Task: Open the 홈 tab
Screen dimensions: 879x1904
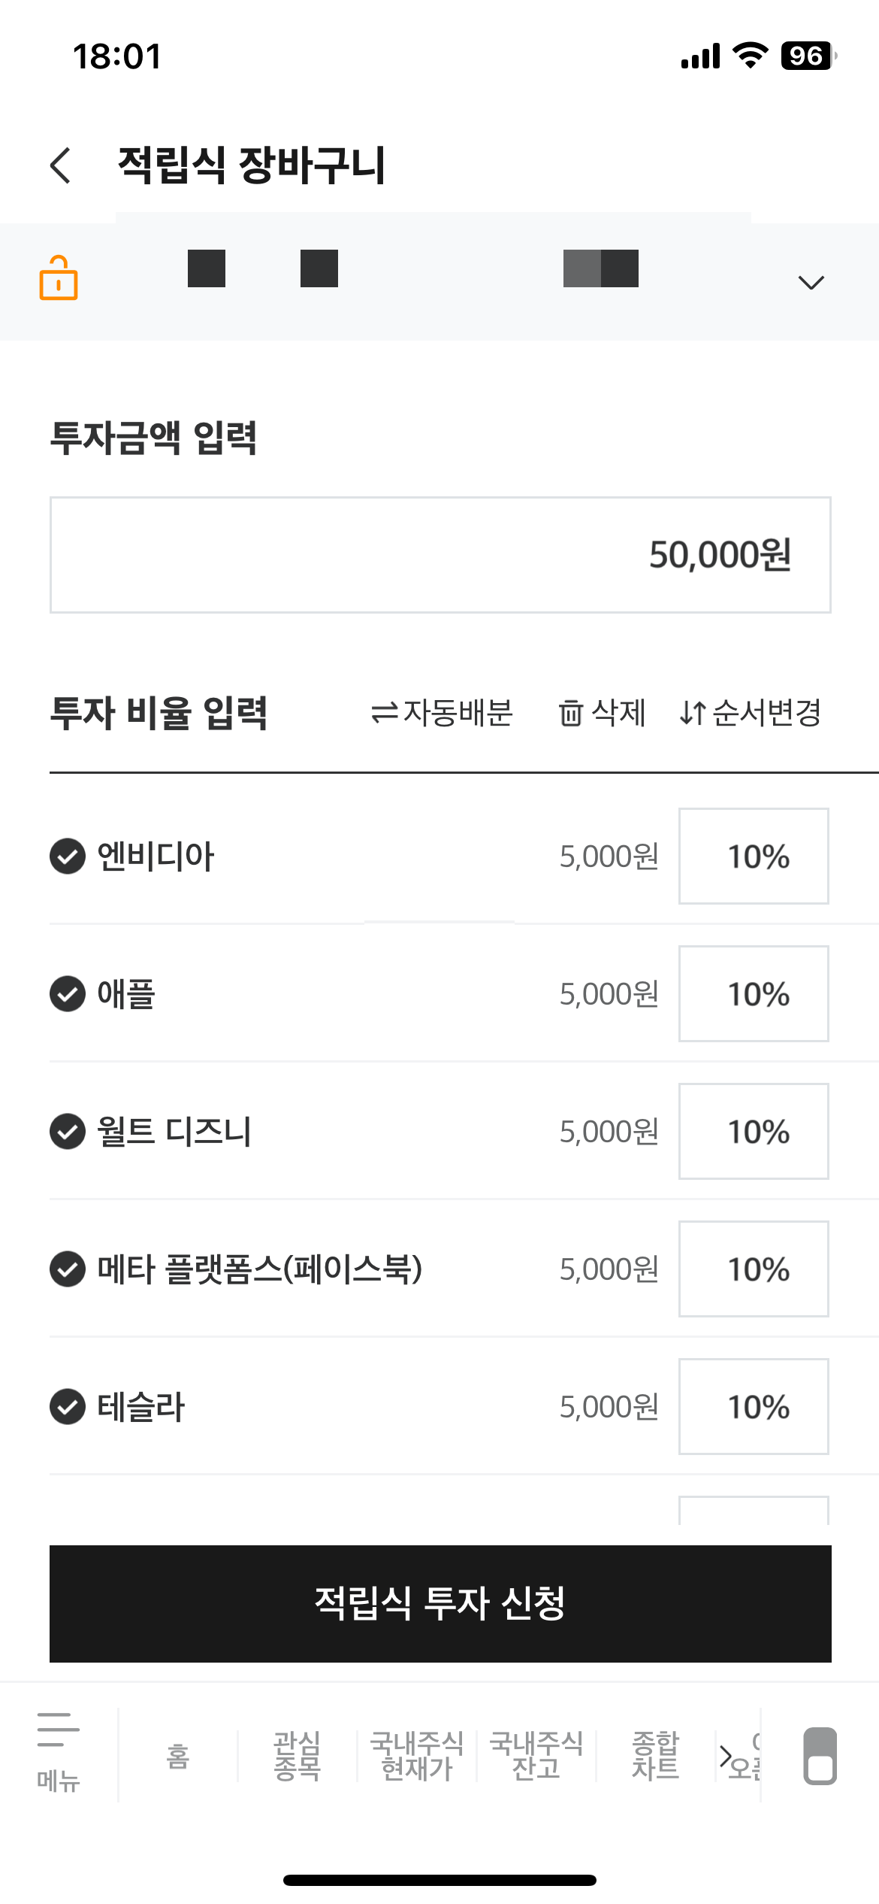Action: (x=178, y=1757)
